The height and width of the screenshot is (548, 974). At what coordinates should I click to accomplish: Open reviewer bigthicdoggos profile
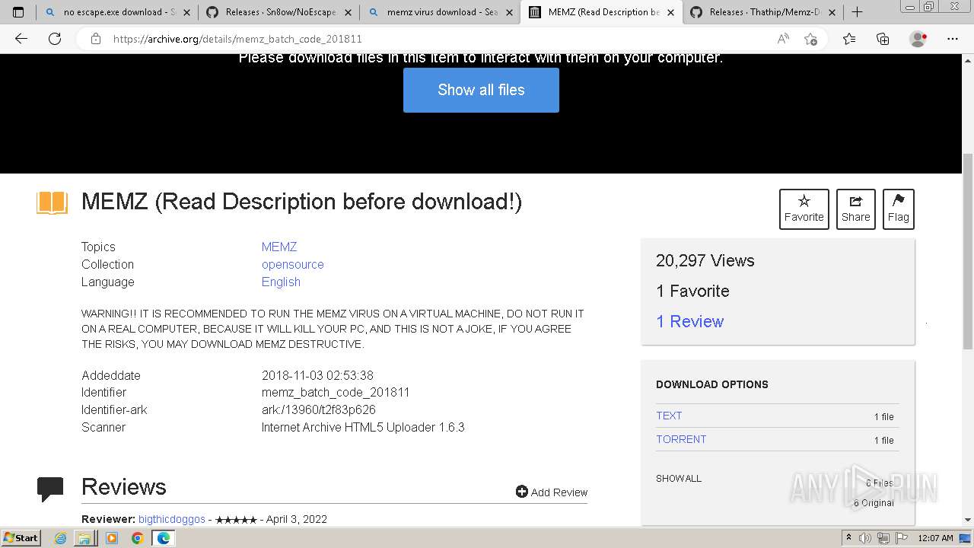172,519
